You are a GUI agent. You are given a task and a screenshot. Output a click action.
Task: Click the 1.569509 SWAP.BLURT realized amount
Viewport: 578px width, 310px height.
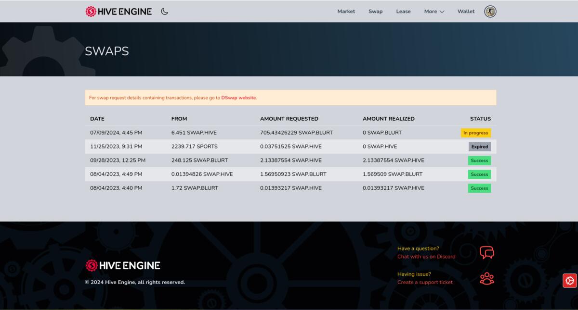tap(393, 174)
